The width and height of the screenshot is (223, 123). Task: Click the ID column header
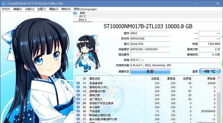click(x=84, y=78)
